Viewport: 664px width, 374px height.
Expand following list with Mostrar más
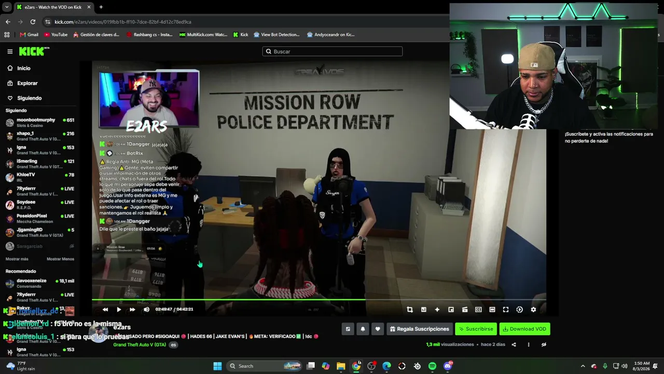[x=17, y=259]
